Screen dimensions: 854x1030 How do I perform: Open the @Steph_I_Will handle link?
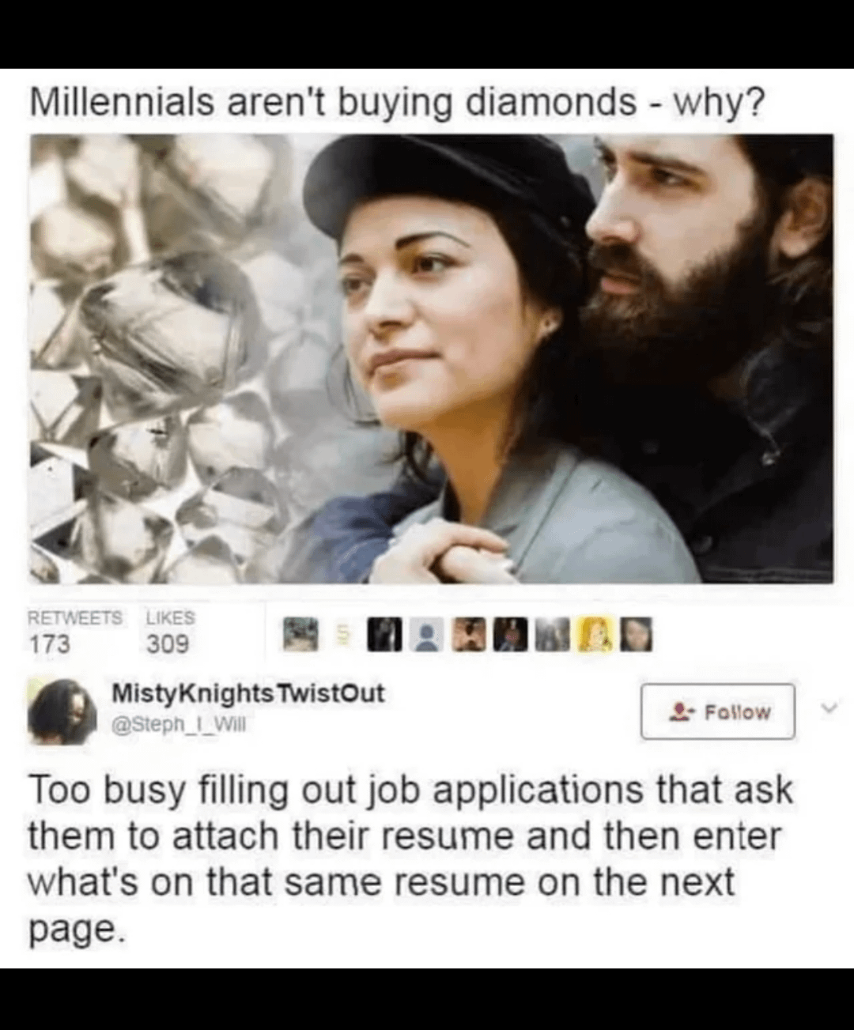point(179,723)
